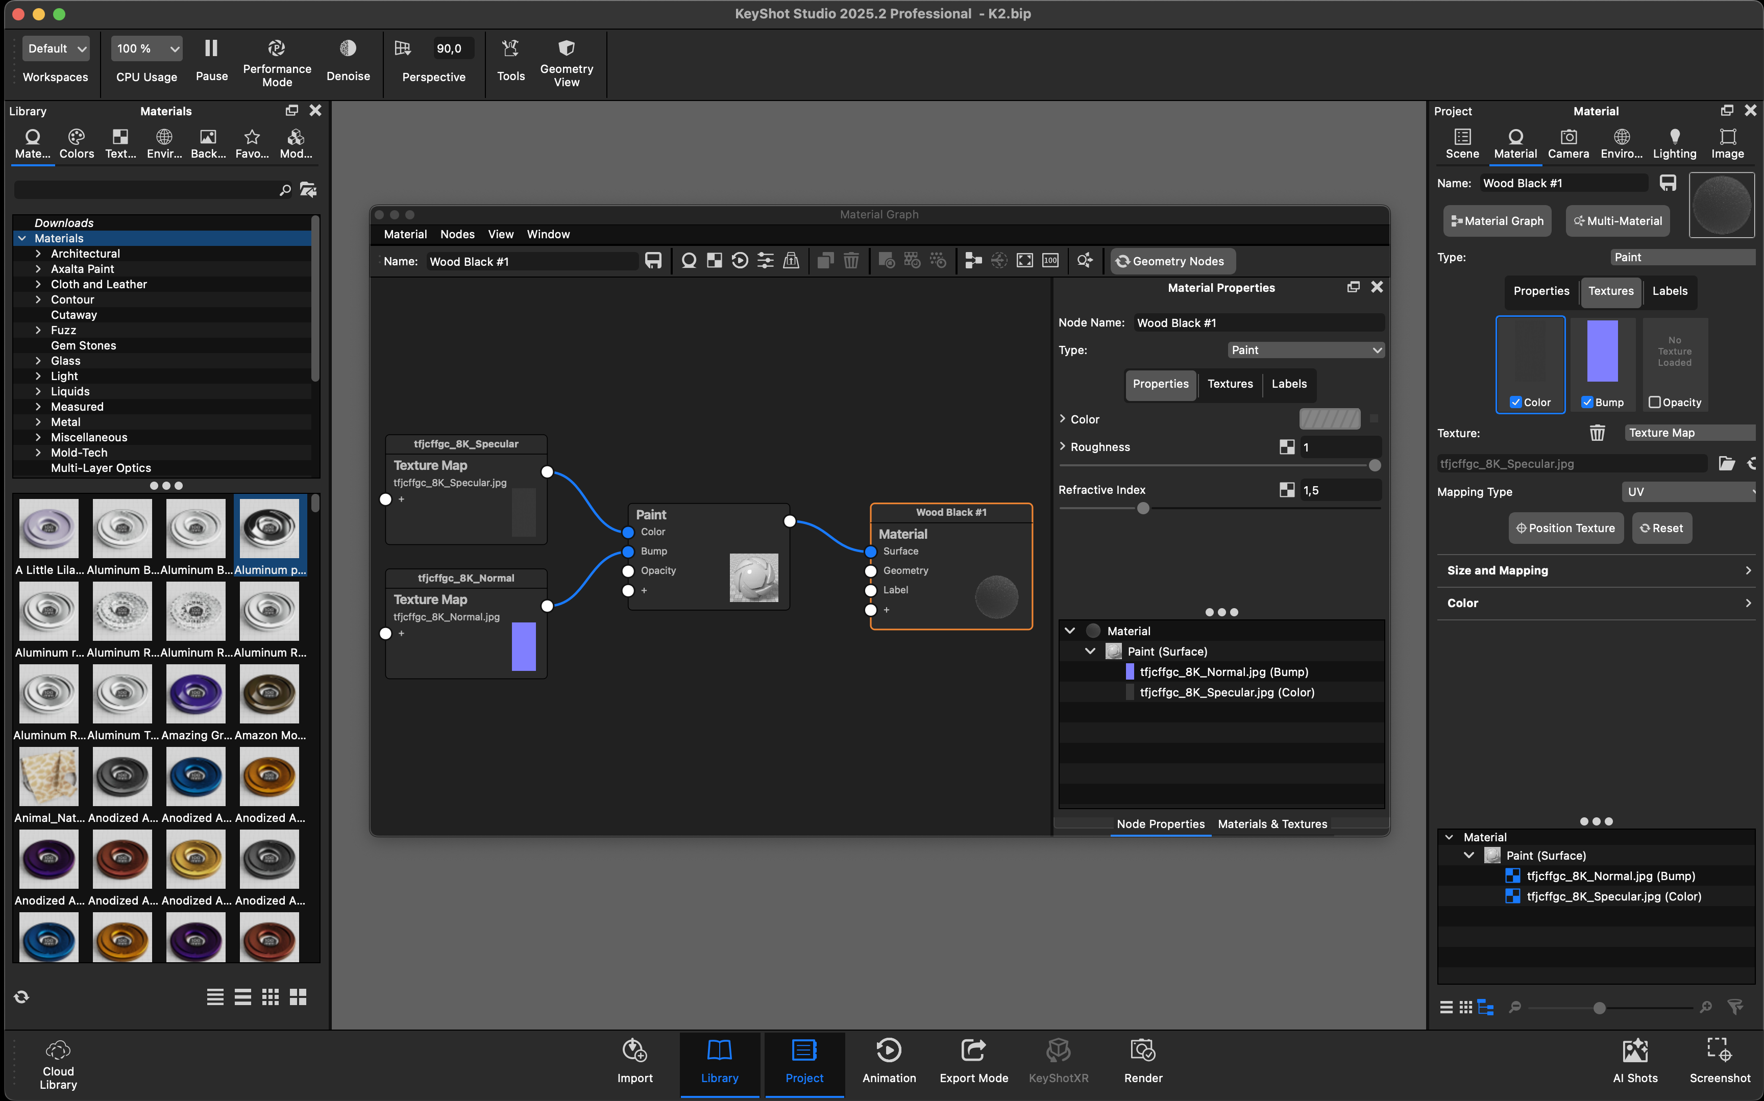
Task: Click the Pause render icon
Action: (x=211, y=49)
